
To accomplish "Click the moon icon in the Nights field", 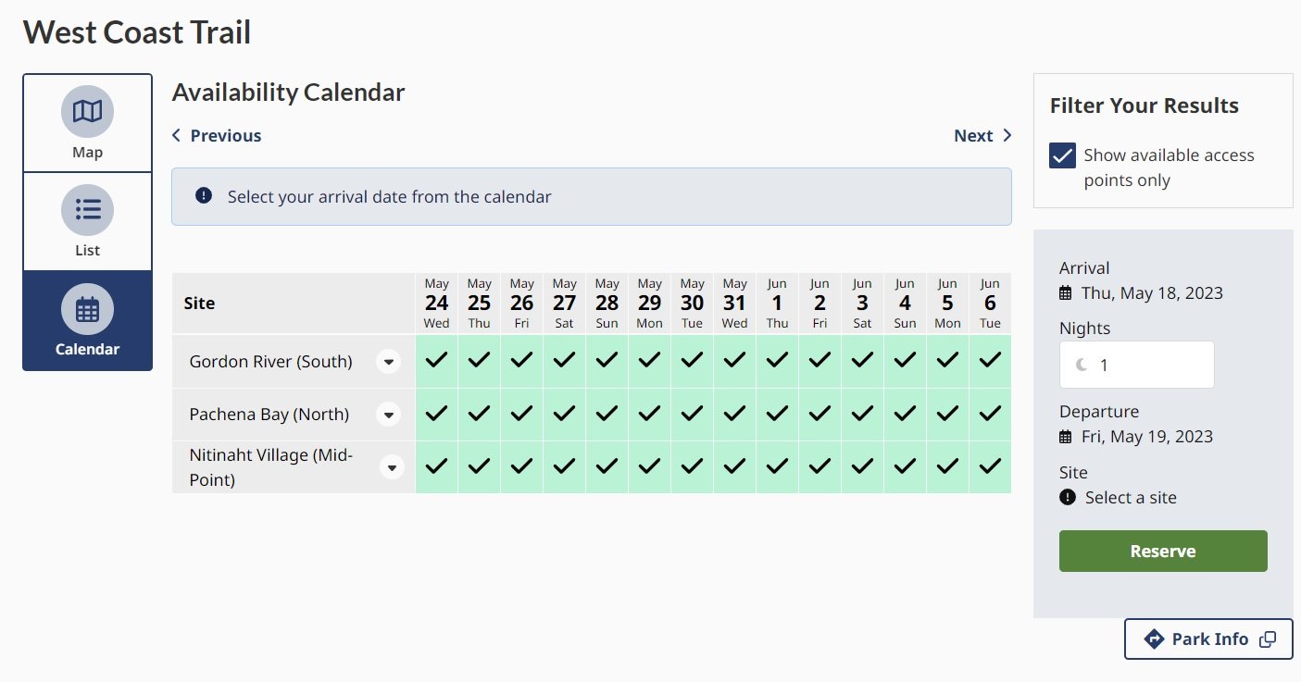I will [1081, 365].
